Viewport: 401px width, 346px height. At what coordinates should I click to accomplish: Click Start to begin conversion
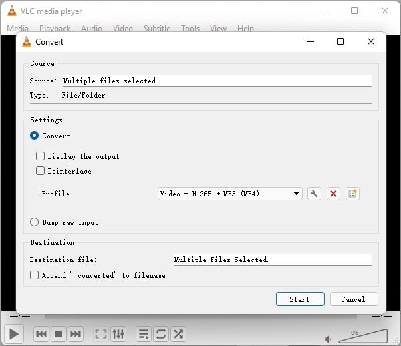[x=300, y=299]
